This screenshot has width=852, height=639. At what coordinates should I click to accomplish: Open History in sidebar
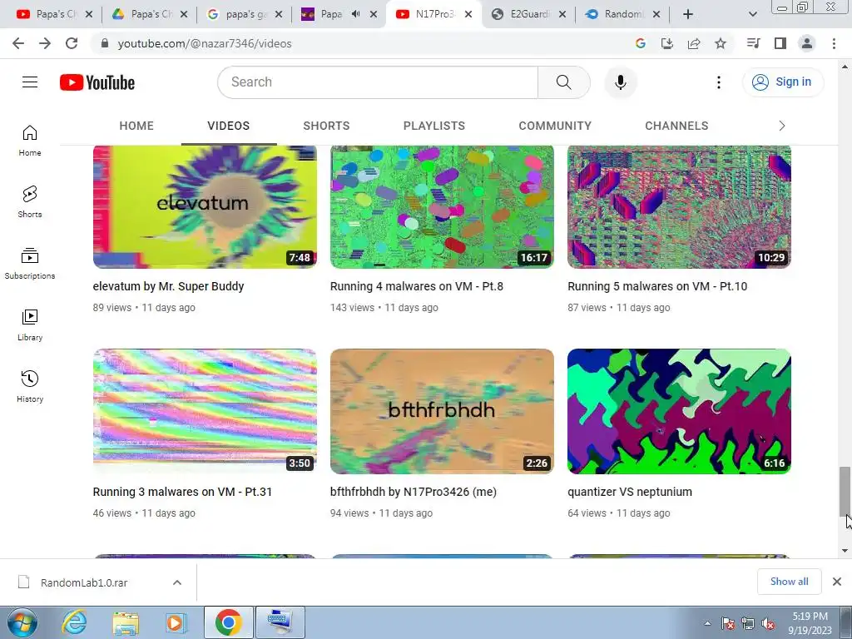(30, 386)
